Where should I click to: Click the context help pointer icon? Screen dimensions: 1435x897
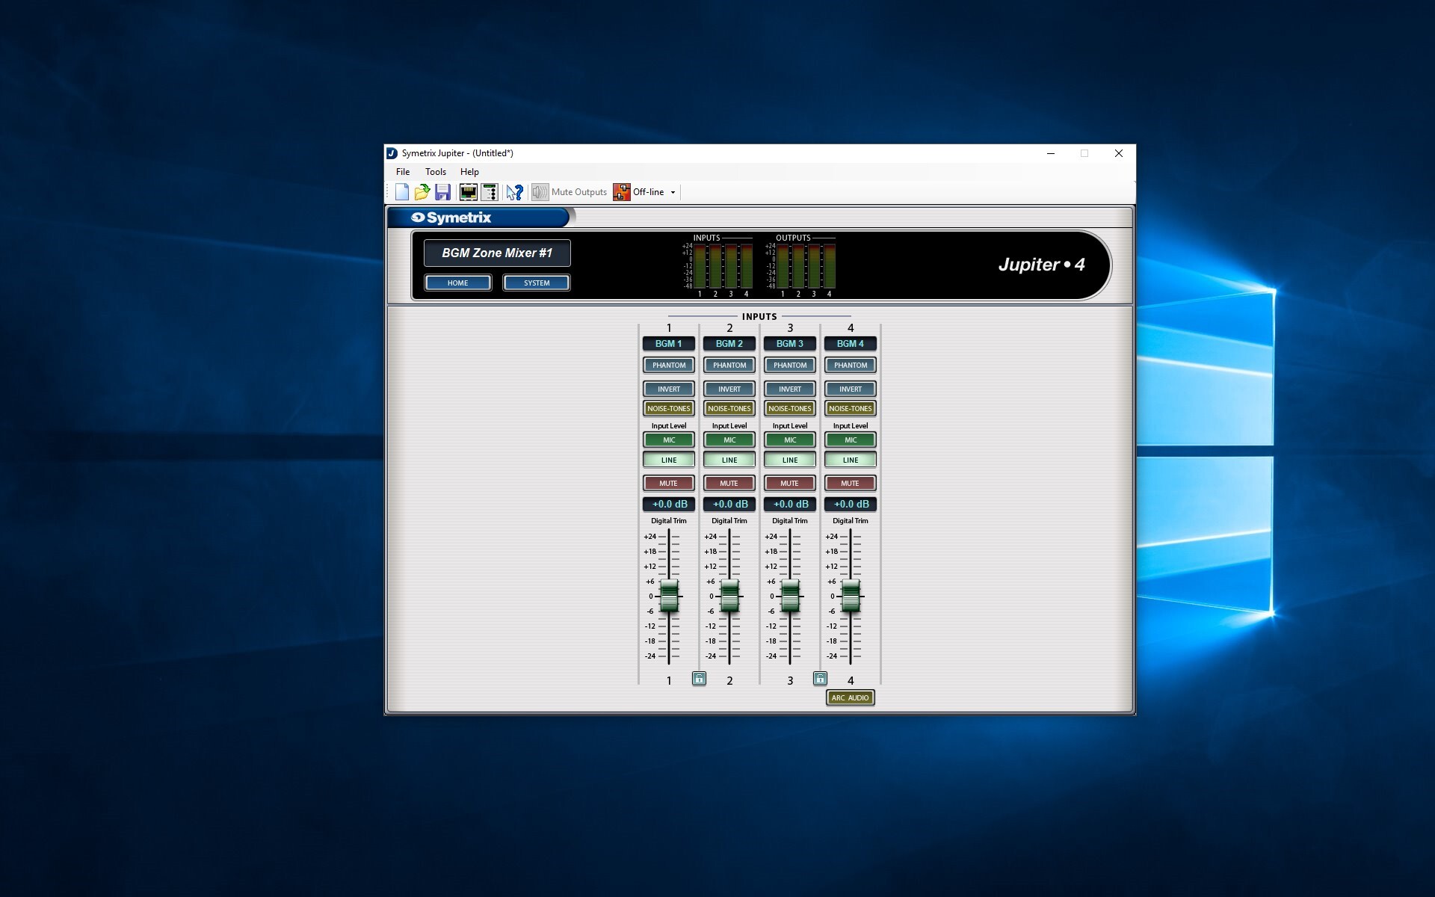pyautogui.click(x=514, y=192)
